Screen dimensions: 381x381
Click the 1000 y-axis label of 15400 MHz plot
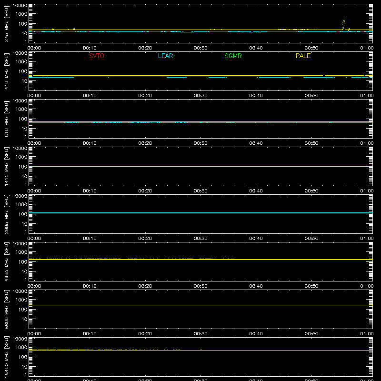(x=21, y=348)
